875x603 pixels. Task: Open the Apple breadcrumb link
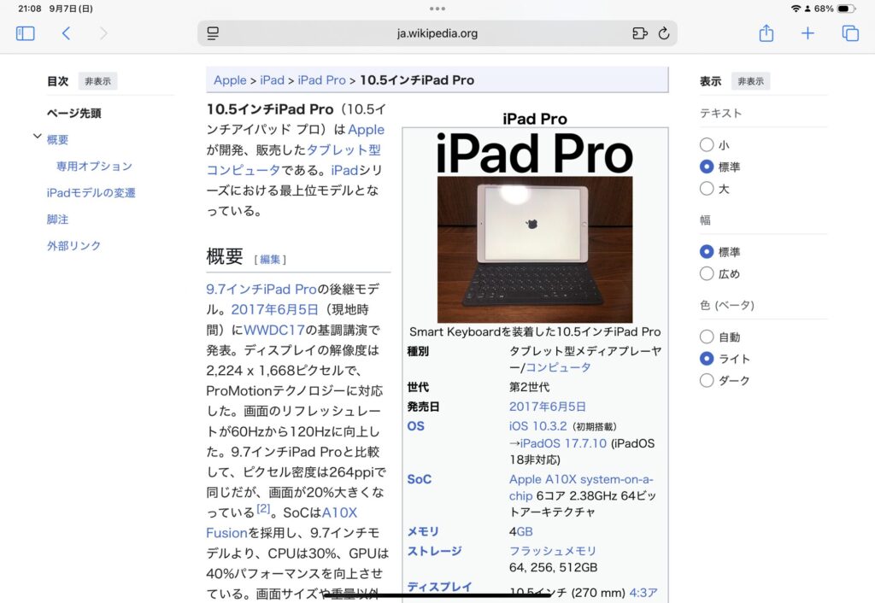(x=230, y=80)
